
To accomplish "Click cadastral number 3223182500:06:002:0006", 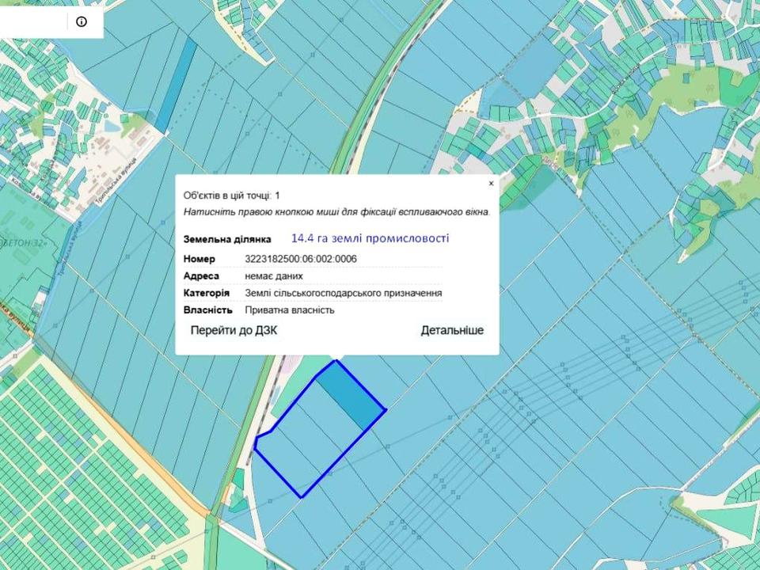I will [x=301, y=259].
